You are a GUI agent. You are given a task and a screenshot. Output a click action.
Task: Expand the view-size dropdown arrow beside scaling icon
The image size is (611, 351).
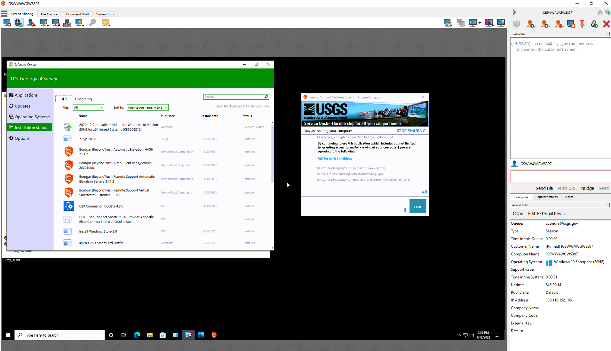click(480, 23)
